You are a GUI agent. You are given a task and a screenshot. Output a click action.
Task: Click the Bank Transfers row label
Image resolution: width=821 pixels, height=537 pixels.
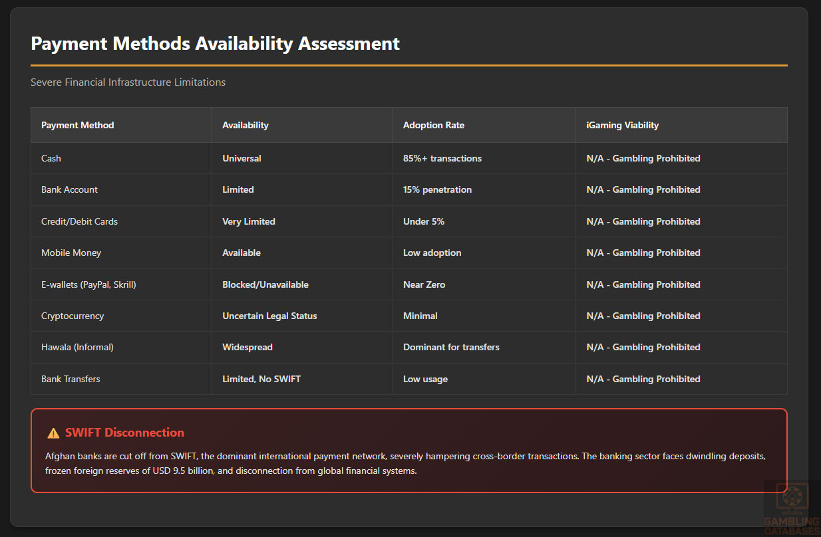coord(71,379)
